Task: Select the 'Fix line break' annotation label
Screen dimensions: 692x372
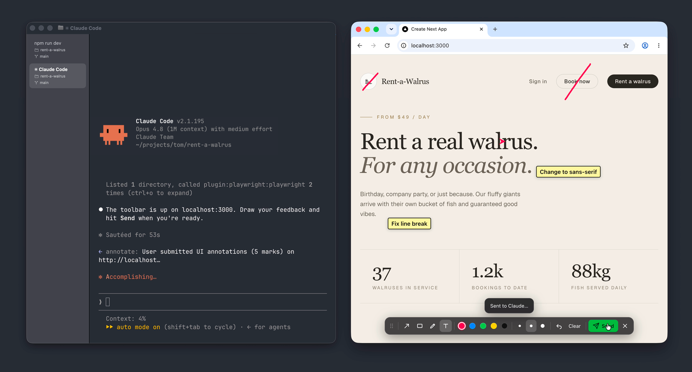Action: [409, 224]
